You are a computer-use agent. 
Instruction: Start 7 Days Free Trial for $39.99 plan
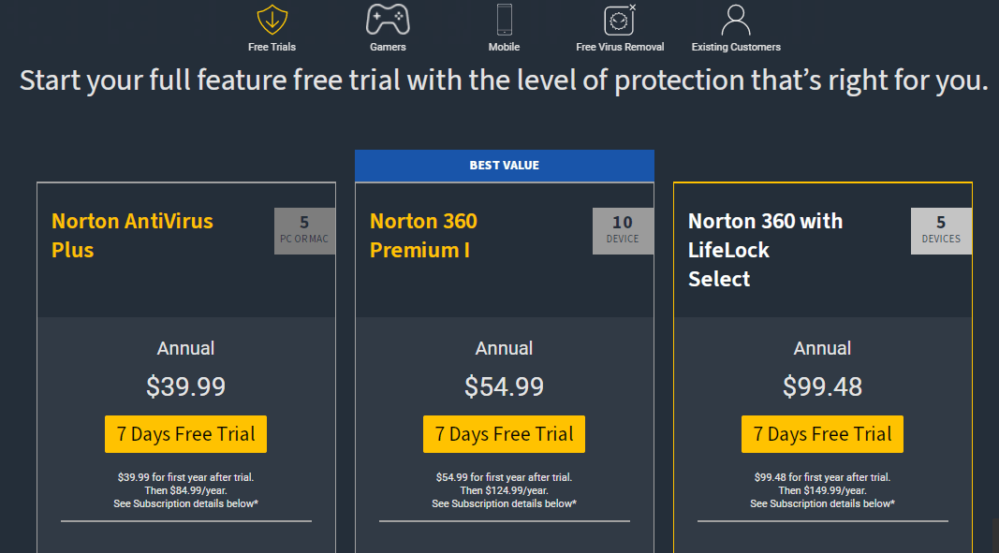[x=185, y=434]
